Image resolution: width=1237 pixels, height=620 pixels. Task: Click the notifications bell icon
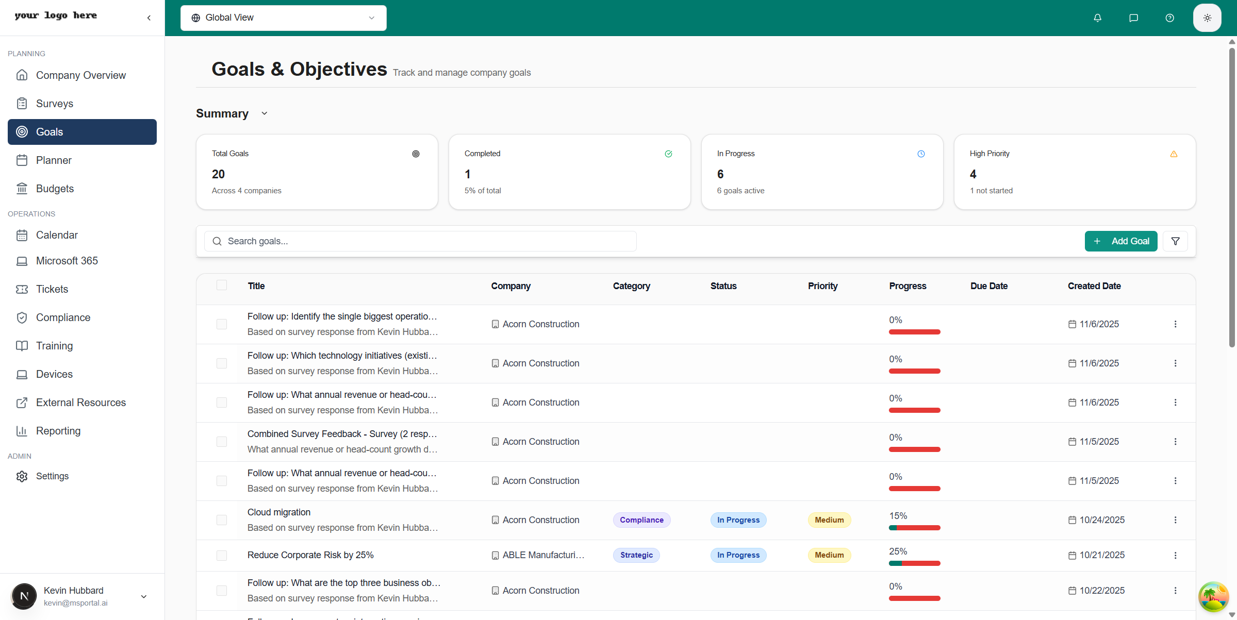pos(1097,18)
